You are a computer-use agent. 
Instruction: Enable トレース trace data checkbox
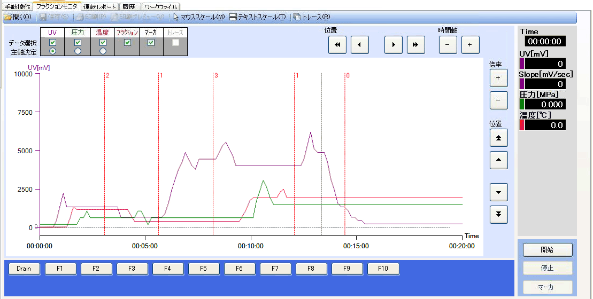175,43
